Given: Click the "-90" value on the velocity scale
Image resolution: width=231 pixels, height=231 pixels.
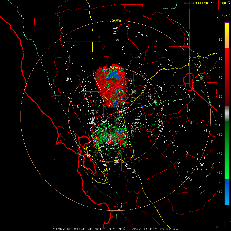Looking at the screenshot, I should pos(219,201).
